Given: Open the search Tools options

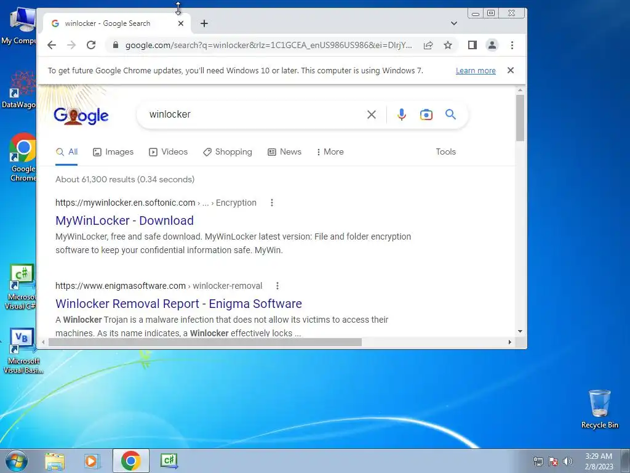Looking at the screenshot, I should [446, 152].
